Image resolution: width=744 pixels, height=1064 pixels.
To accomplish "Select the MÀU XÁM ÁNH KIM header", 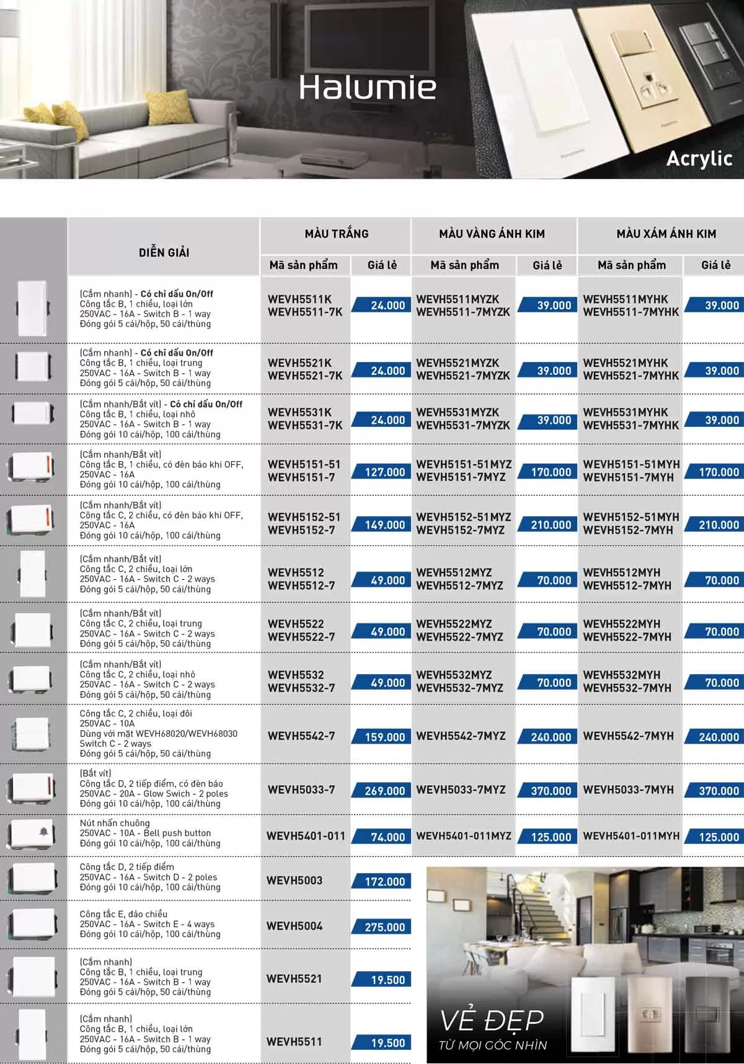I will 666,234.
